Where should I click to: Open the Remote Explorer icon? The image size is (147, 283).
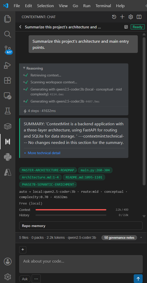[8, 96]
